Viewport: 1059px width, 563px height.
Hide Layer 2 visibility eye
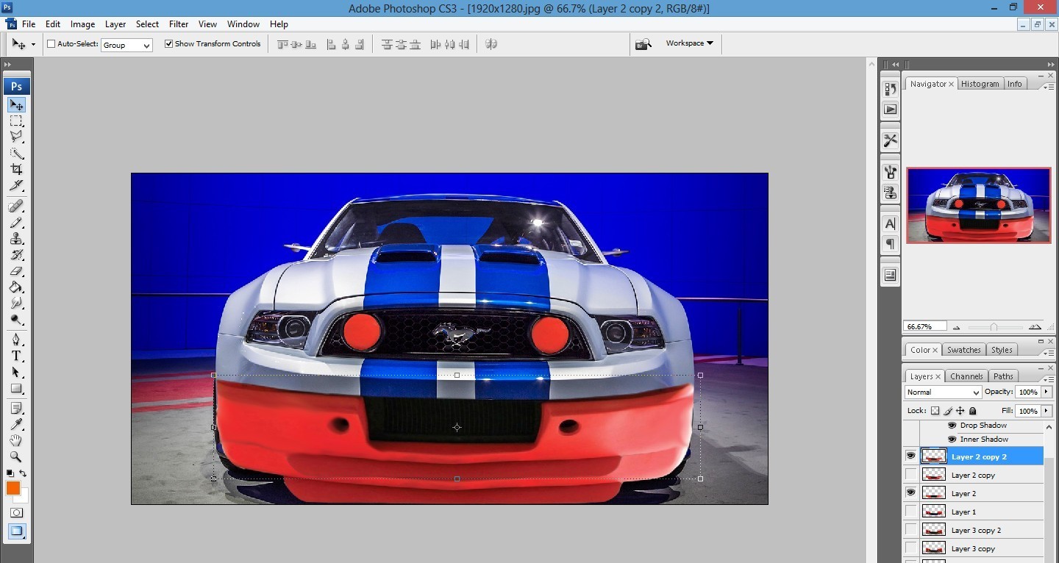coord(911,492)
